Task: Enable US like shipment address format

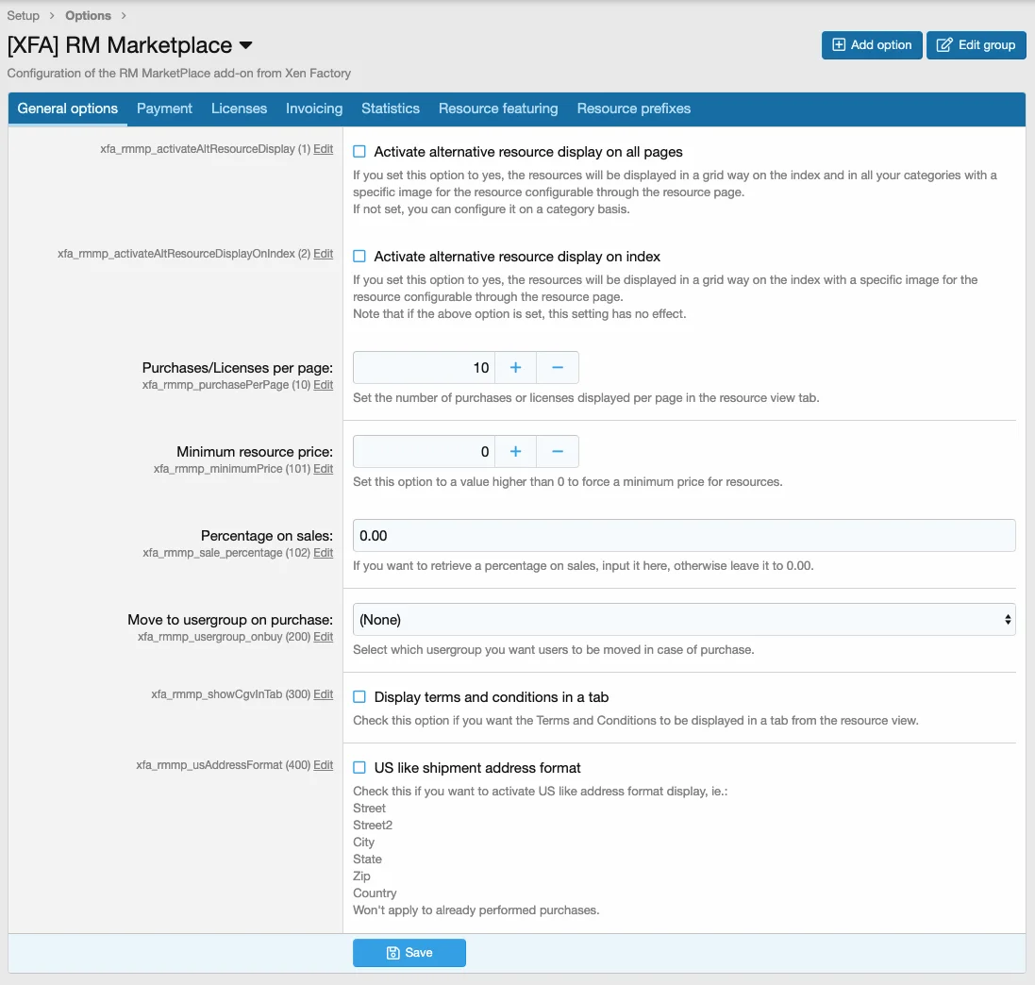Action: 359,768
